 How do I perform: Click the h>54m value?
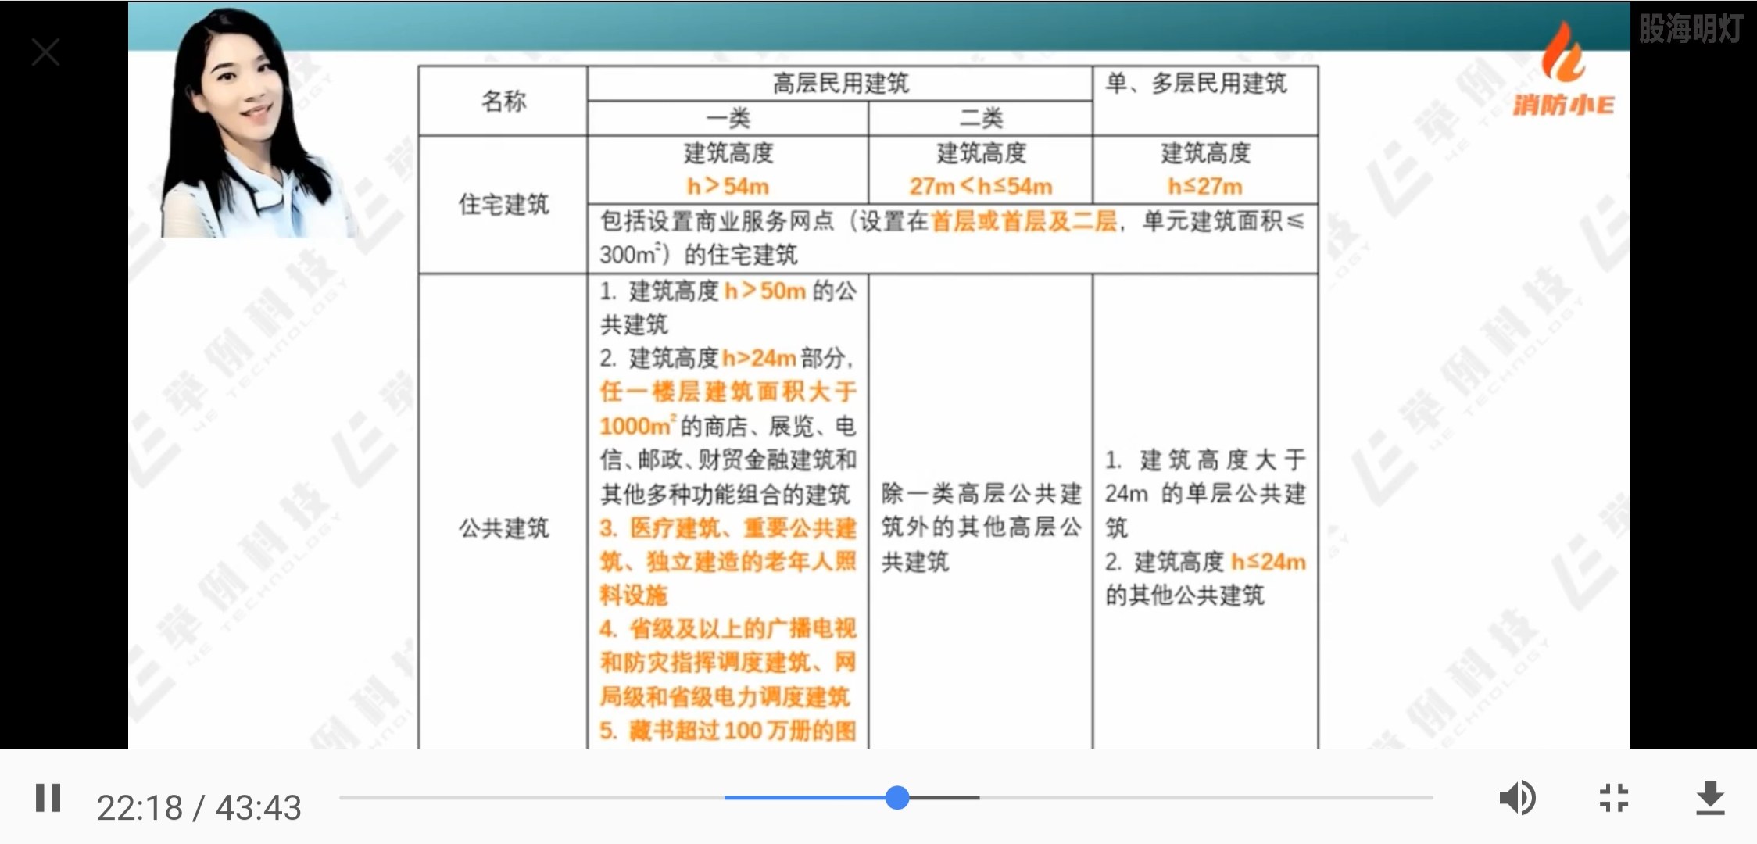pyautogui.click(x=728, y=187)
